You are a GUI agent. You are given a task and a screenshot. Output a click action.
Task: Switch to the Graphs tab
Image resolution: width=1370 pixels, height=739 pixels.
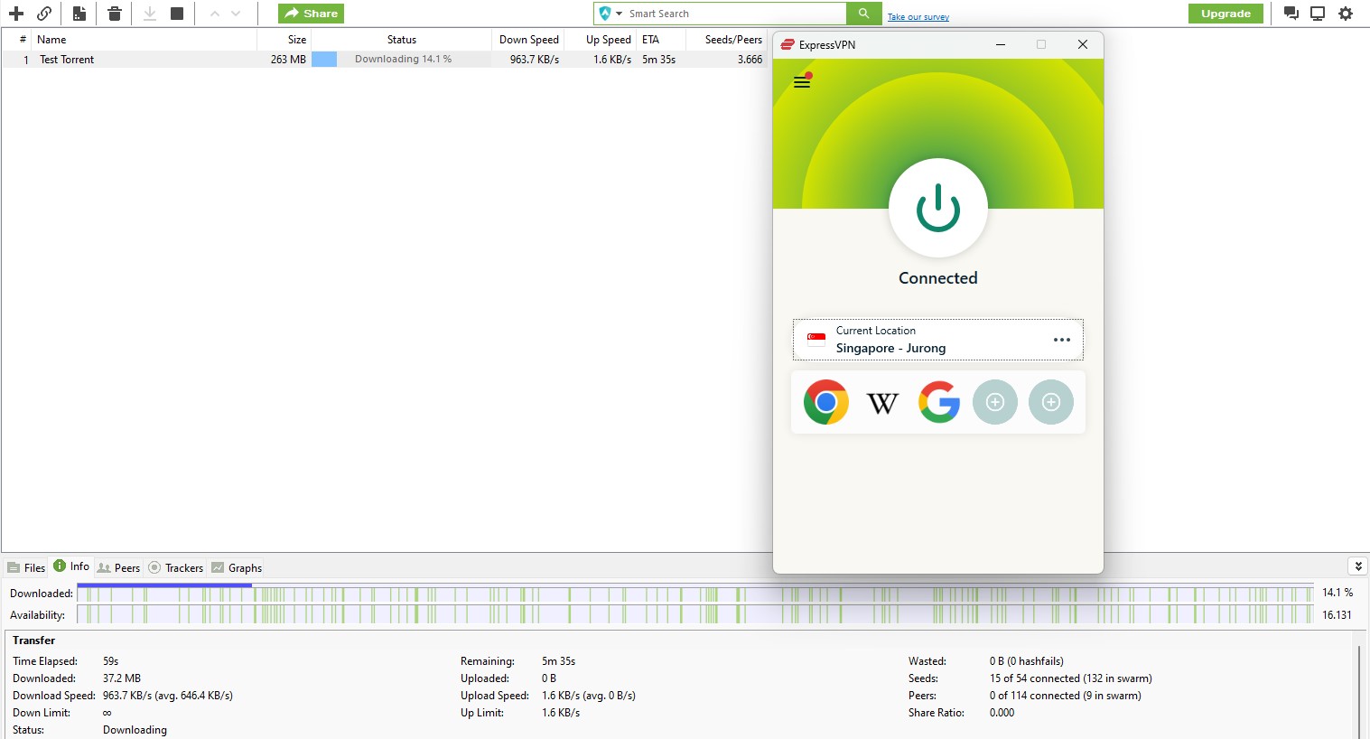coord(237,568)
